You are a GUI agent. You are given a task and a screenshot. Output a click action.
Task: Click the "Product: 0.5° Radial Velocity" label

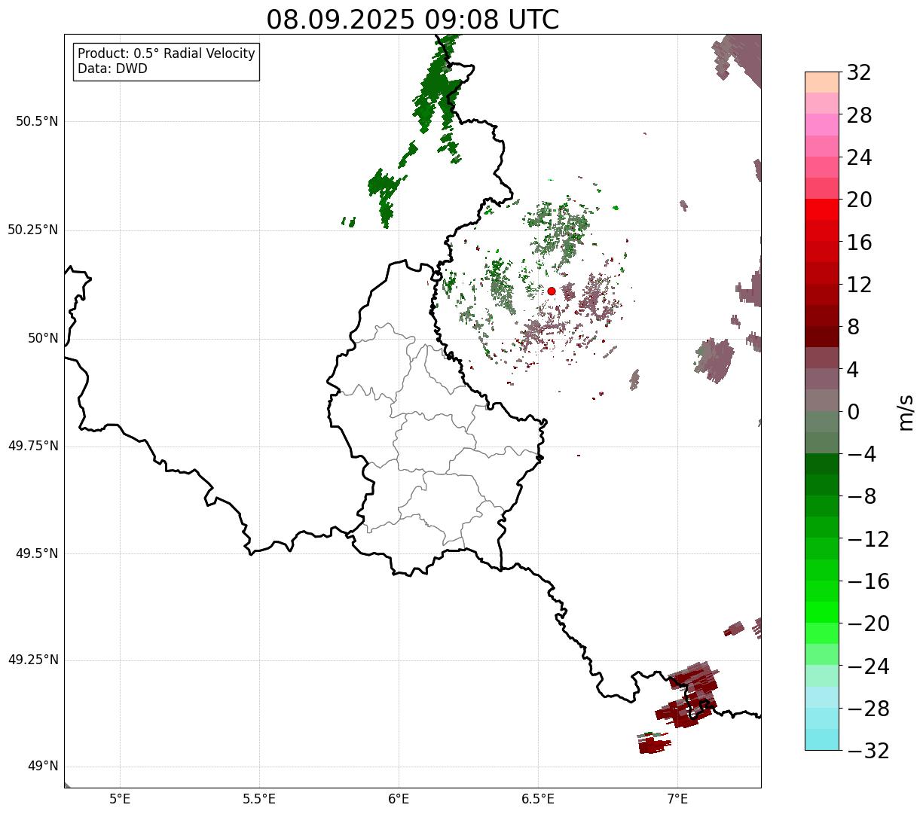[167, 54]
